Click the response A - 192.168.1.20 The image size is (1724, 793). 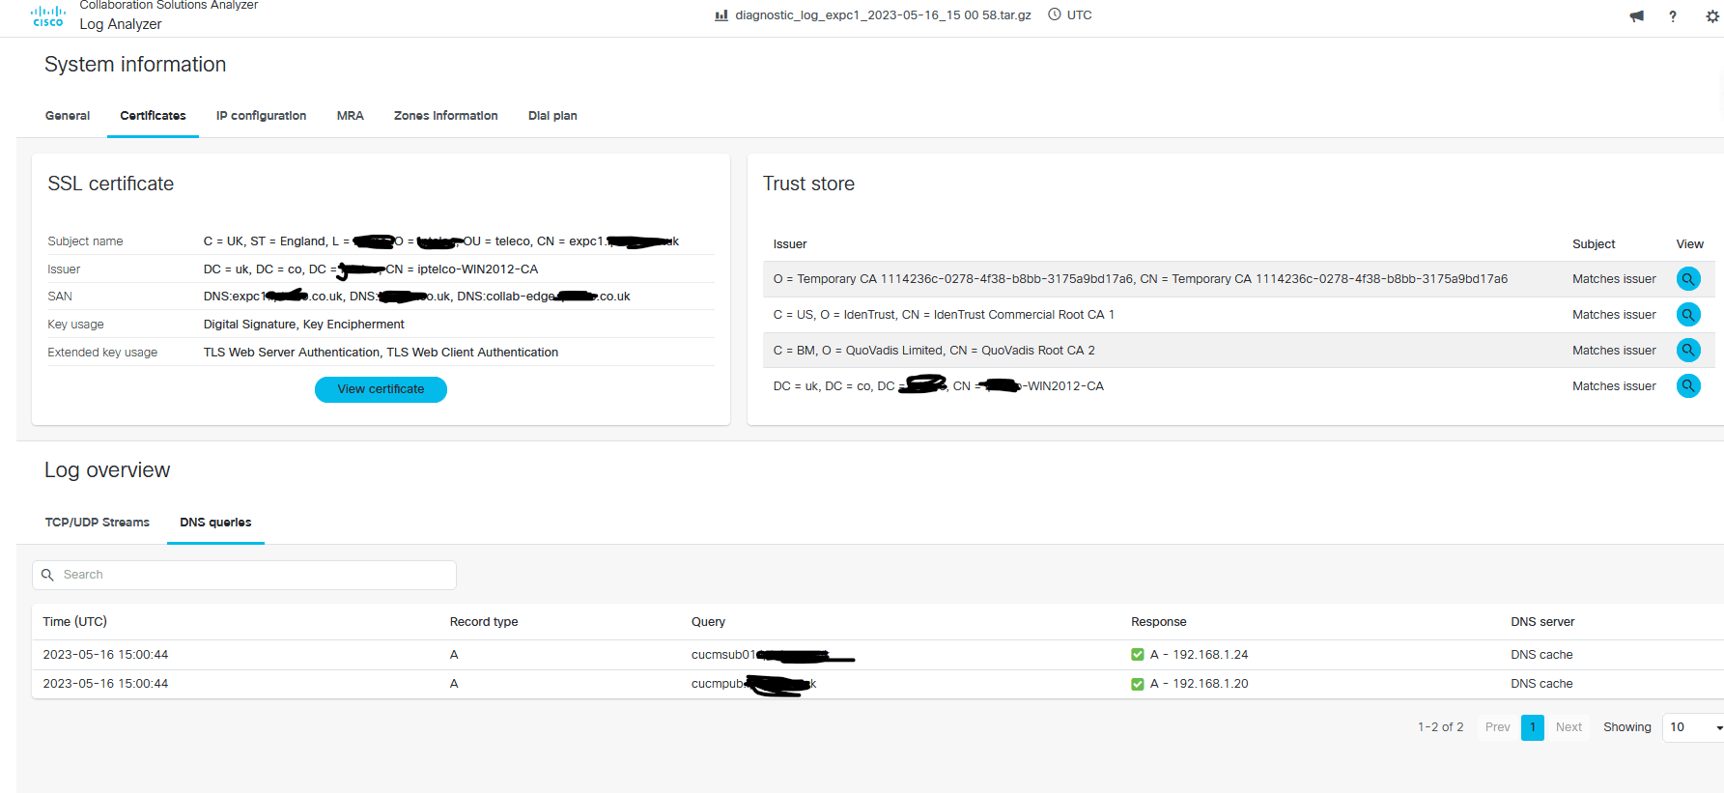tap(1199, 684)
